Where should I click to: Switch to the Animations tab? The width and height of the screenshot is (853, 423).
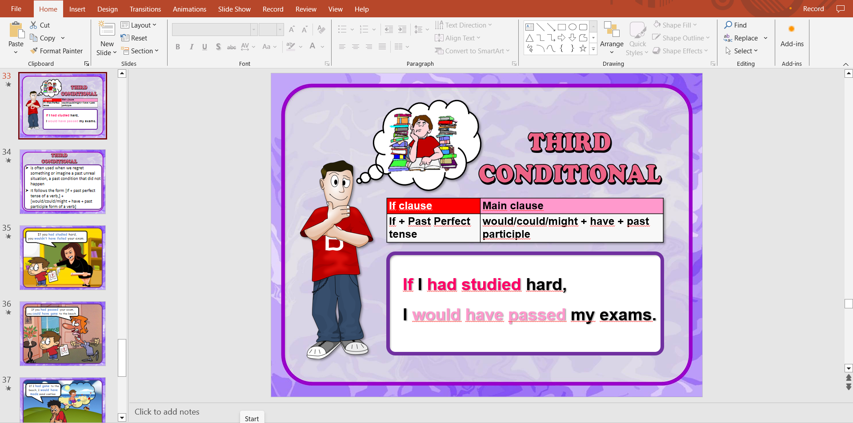(189, 9)
